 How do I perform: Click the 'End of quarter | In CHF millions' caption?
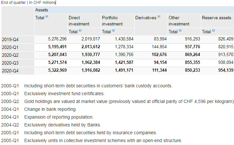click(x=28, y=3)
